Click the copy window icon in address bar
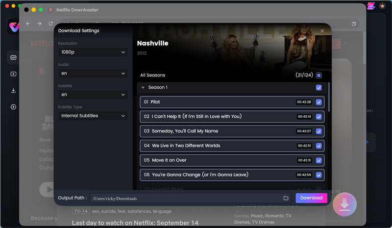The image size is (392, 228). [354, 24]
